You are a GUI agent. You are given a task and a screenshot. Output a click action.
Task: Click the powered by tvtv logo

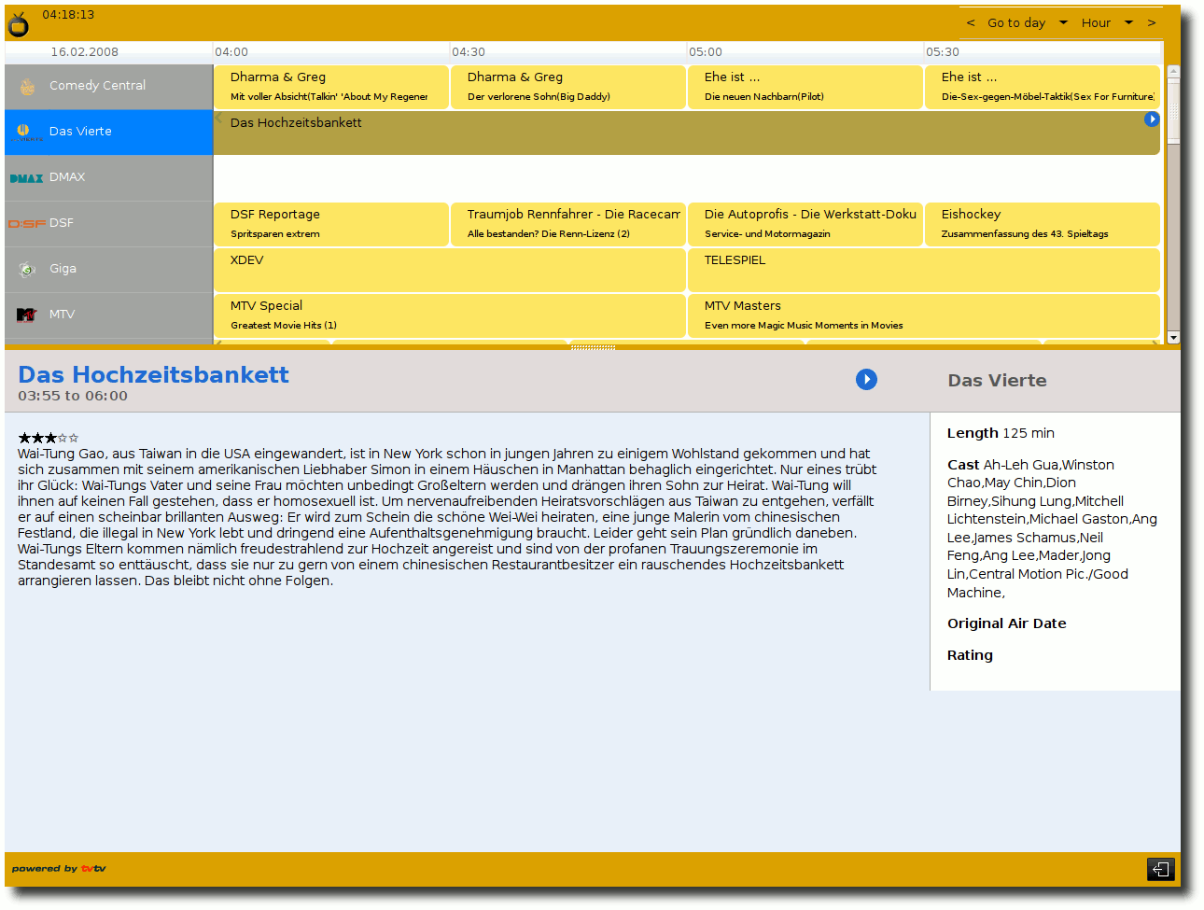point(59,869)
